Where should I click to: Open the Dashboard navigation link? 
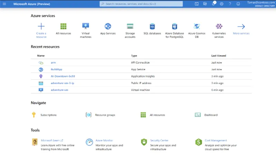click(211, 115)
